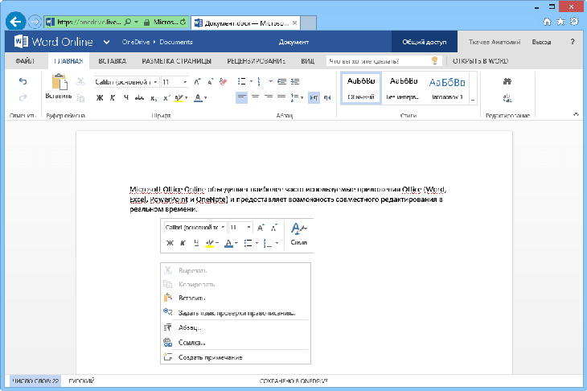Toggle Underline in mini toolbar
Image resolution: width=587 pixels, height=391 pixels.
pos(196,243)
